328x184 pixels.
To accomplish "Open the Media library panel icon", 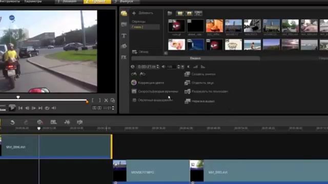I will (x=124, y=13).
